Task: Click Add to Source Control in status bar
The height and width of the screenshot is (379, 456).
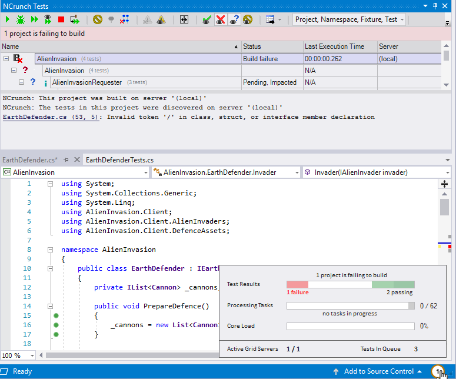Action: pos(378,371)
